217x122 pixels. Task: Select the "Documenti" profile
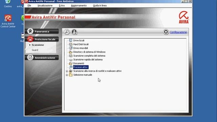pyautogui.click(x=79, y=63)
